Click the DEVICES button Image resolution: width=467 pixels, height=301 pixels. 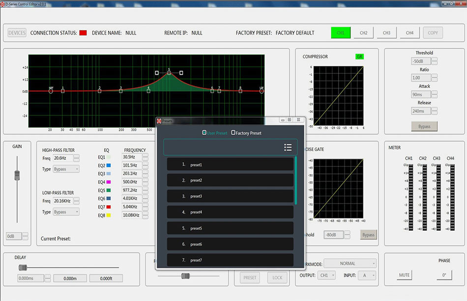[x=17, y=33]
